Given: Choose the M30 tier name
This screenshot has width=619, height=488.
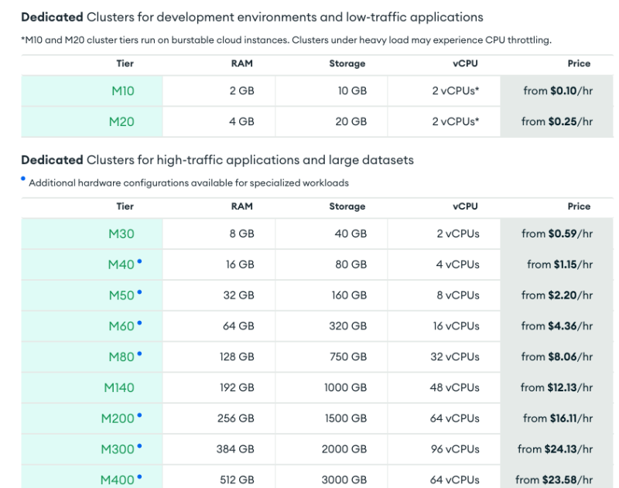Looking at the screenshot, I should click(x=122, y=234).
